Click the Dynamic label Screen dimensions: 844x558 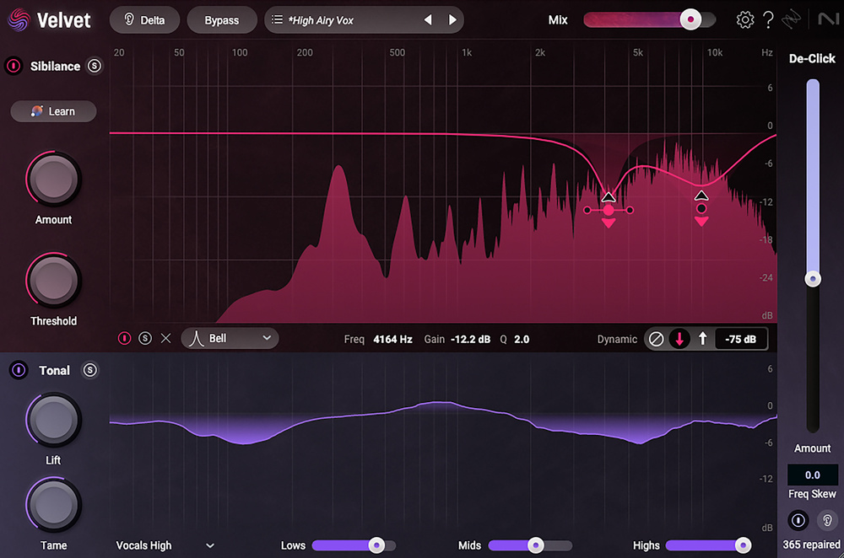click(617, 339)
